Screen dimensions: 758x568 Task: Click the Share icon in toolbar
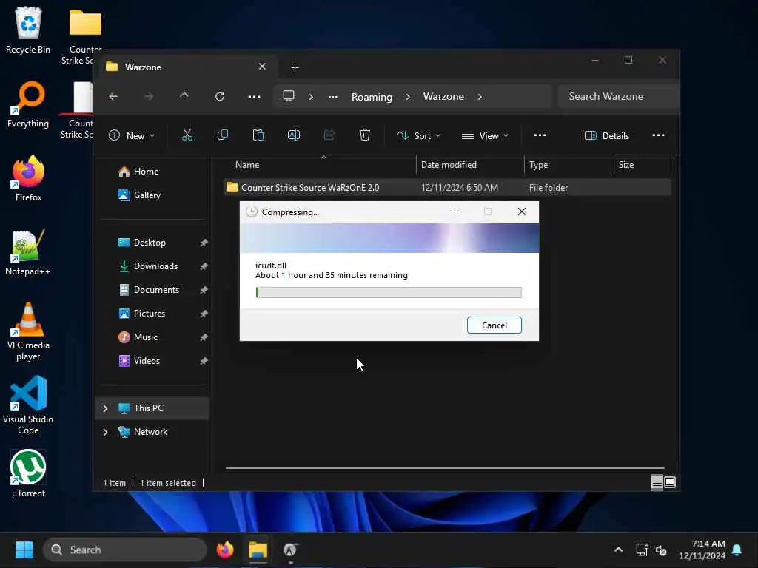coord(329,135)
